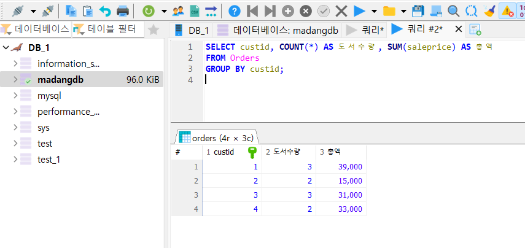
Task: Open the dropdown beside the run button
Action: click(375, 12)
